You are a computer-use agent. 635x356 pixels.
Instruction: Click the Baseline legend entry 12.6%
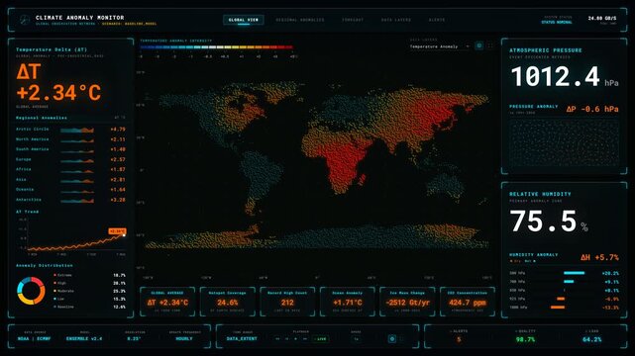coord(89,307)
